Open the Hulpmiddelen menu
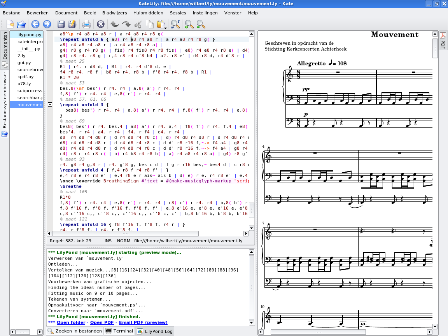This screenshot has width=448, height=336. (x=148, y=13)
